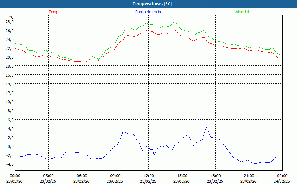Select the blue Punto de rocío legend label
The width and height of the screenshot is (297, 185).
148,12
